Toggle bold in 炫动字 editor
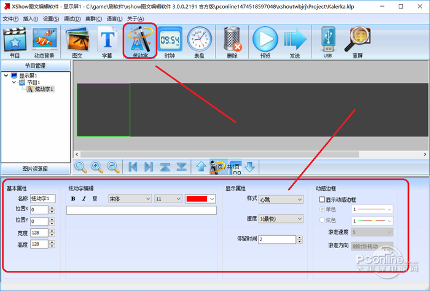This screenshot has width=430, height=291. pyautogui.click(x=73, y=199)
